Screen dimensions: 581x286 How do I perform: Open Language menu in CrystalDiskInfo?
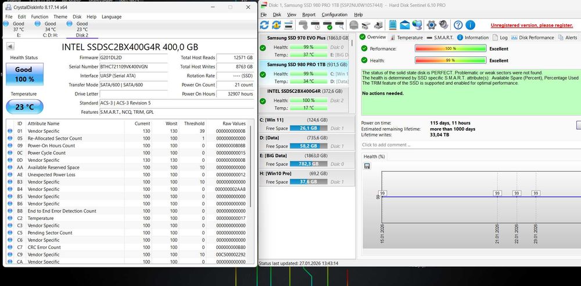[112, 17]
